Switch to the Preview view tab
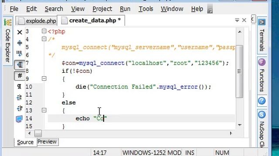The image size is (279, 156). [47, 142]
